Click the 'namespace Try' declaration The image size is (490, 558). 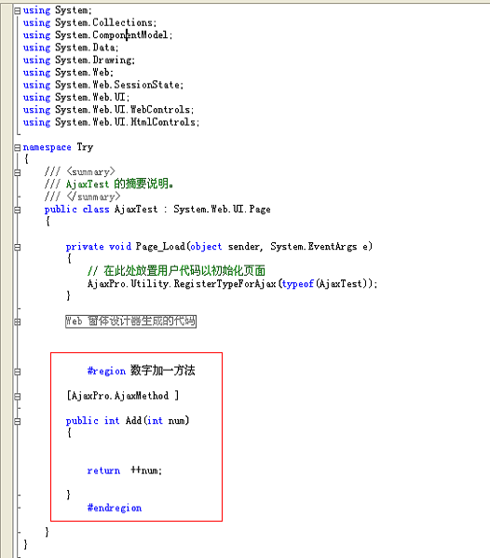click(58, 147)
